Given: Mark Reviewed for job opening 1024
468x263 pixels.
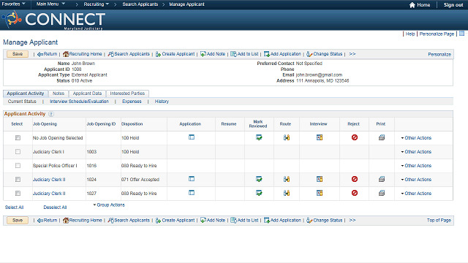Looking at the screenshot, I should [x=259, y=179].
